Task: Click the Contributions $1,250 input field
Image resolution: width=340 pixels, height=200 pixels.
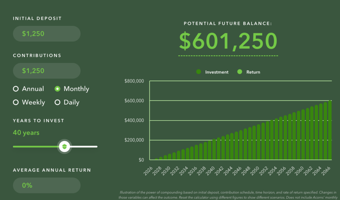Action: (x=46, y=71)
